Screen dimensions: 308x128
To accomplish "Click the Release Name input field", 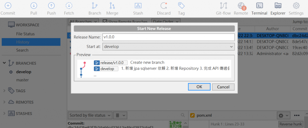I will click(168, 37).
